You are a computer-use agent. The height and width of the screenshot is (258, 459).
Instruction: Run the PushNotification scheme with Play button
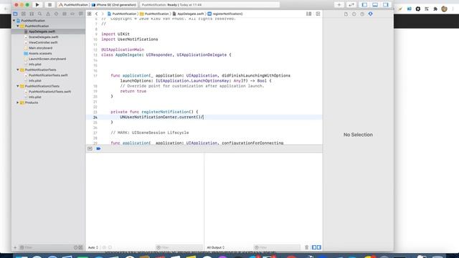[37, 5]
